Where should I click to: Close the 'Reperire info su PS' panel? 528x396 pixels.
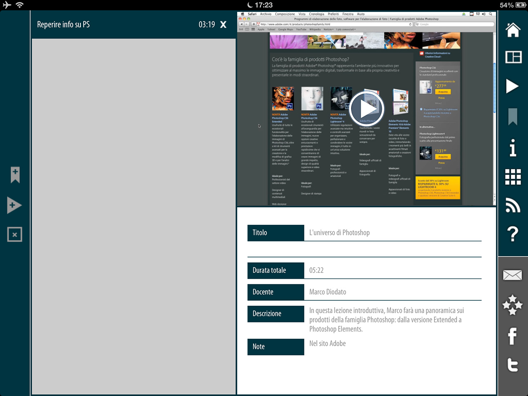click(223, 25)
